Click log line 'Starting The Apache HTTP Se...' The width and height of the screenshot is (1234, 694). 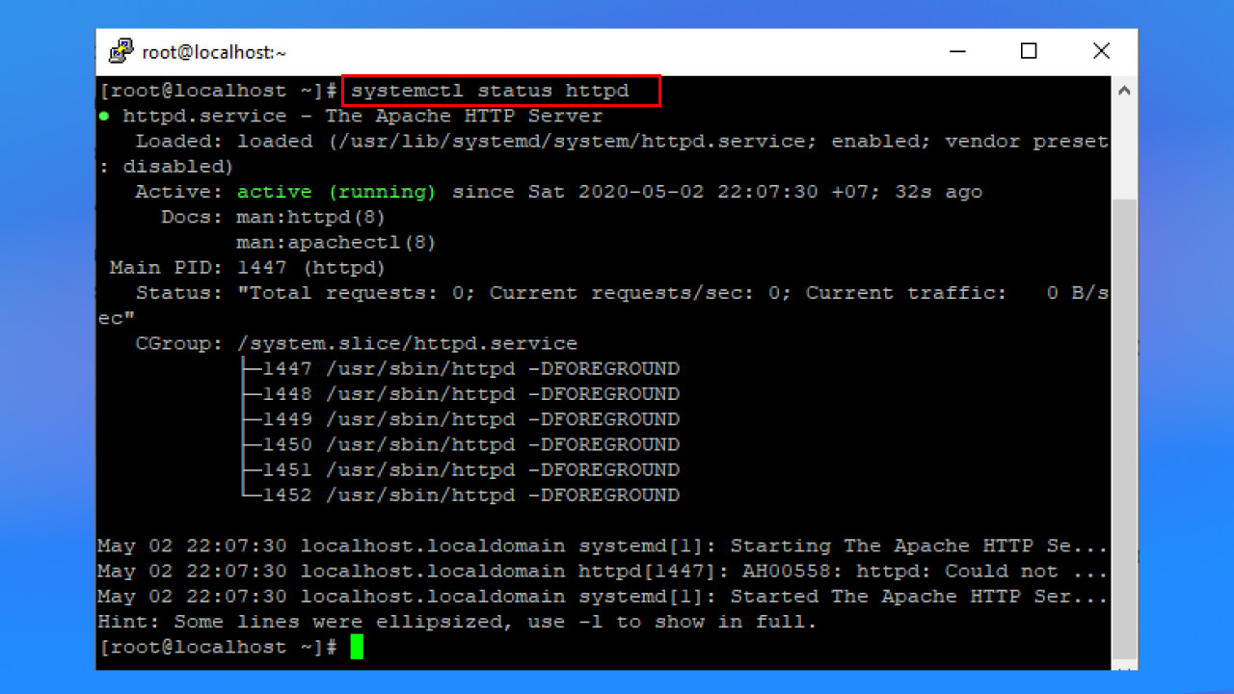pos(603,546)
